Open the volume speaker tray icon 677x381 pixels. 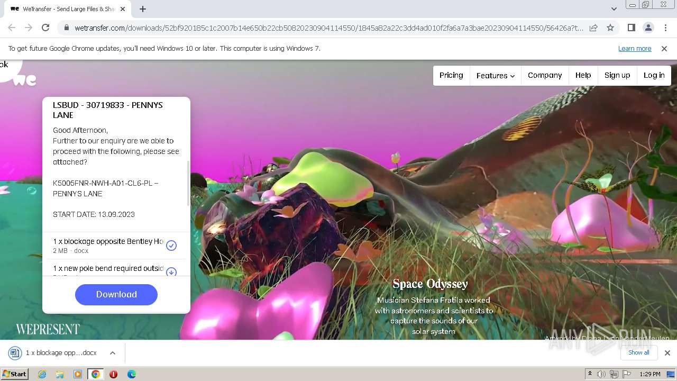tap(601, 374)
